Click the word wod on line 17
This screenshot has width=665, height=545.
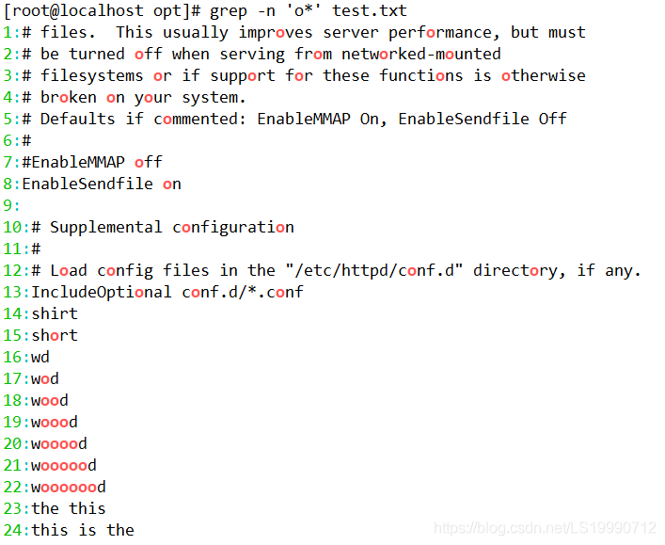point(45,378)
